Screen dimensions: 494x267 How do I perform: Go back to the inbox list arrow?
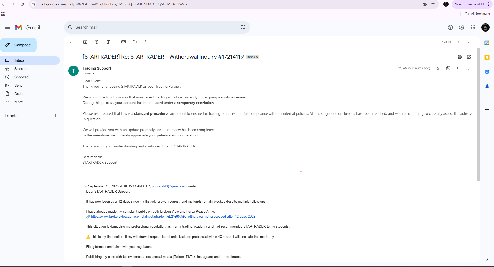click(71, 42)
